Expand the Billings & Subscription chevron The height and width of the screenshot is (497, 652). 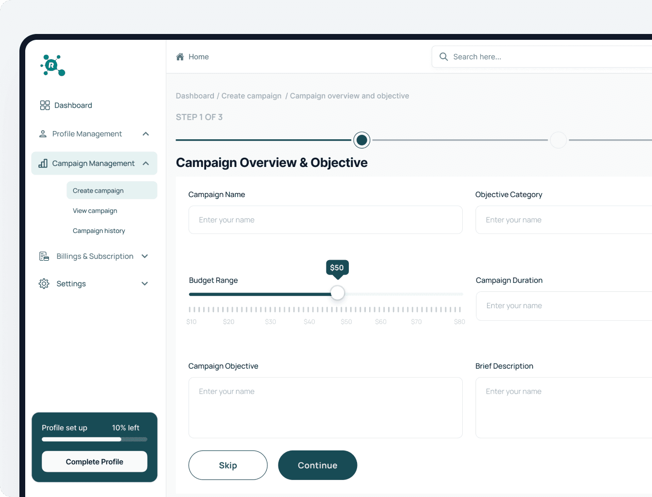point(145,256)
